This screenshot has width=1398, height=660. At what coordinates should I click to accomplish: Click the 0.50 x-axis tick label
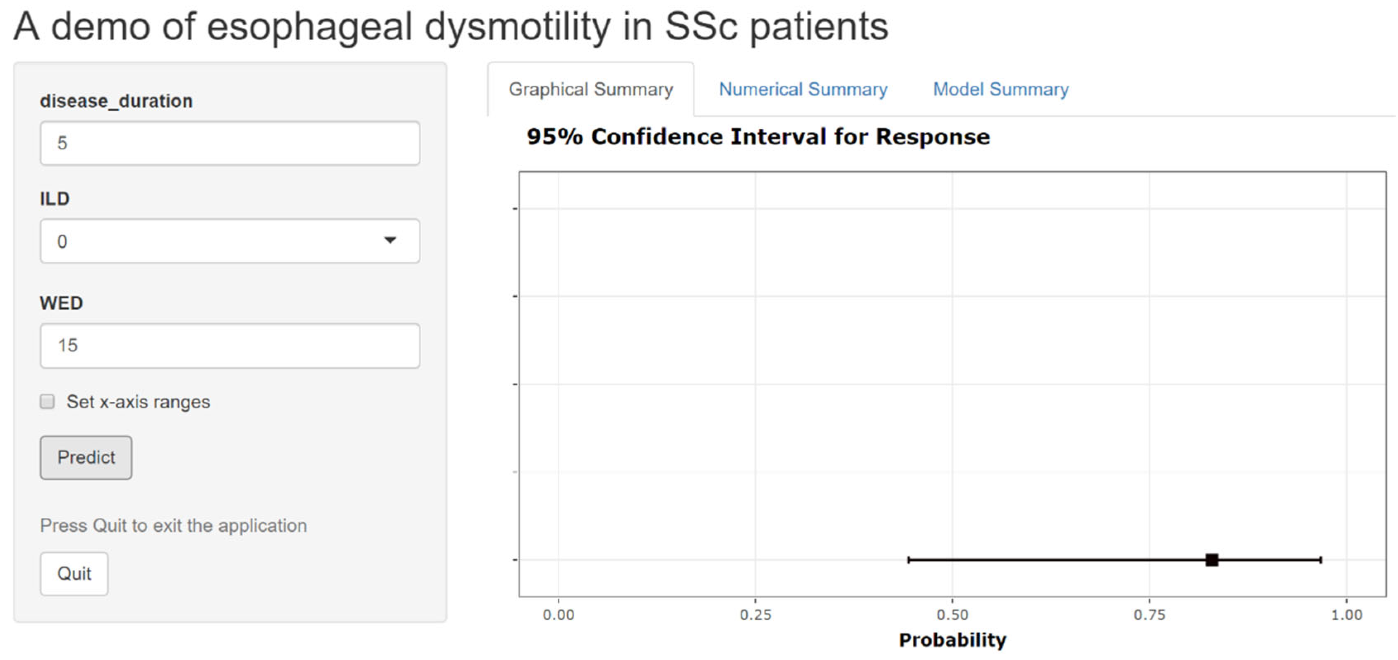(x=952, y=615)
